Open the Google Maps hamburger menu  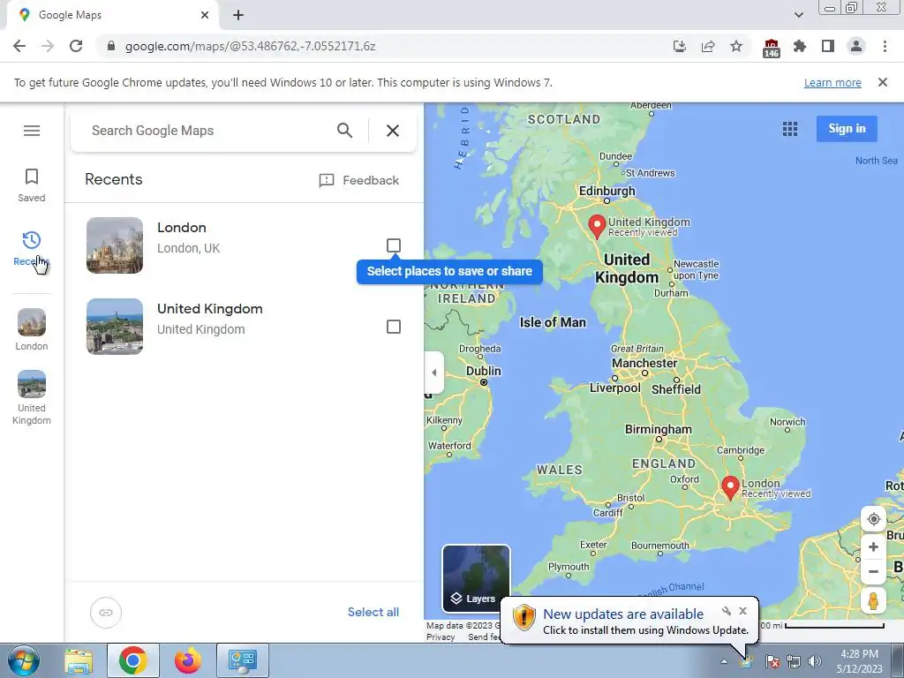[x=32, y=131]
